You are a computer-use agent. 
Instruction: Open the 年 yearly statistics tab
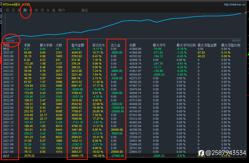click(x=36, y=10)
